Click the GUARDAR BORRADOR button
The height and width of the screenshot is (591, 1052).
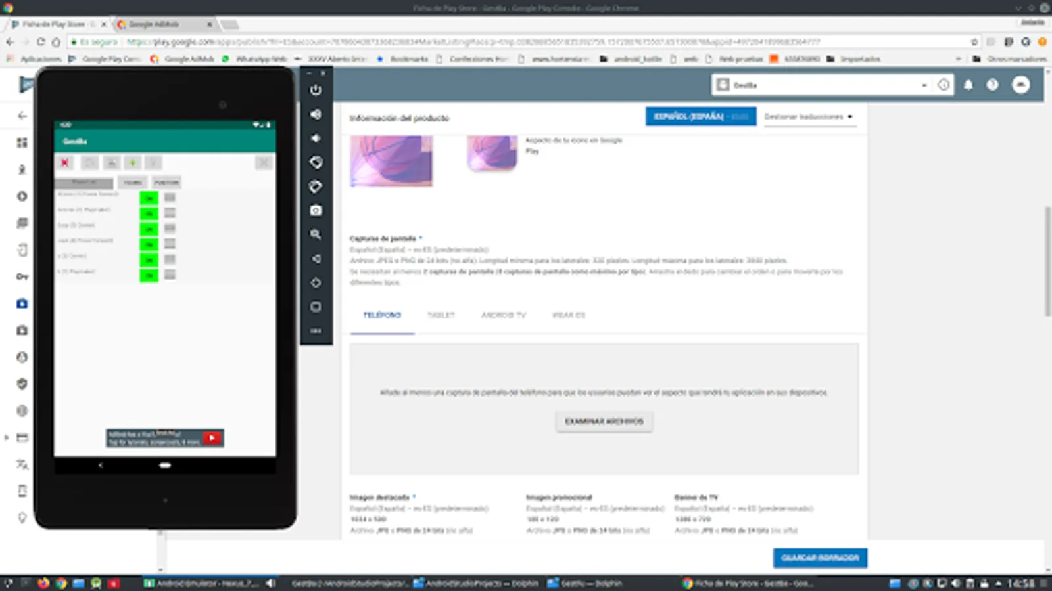point(820,558)
